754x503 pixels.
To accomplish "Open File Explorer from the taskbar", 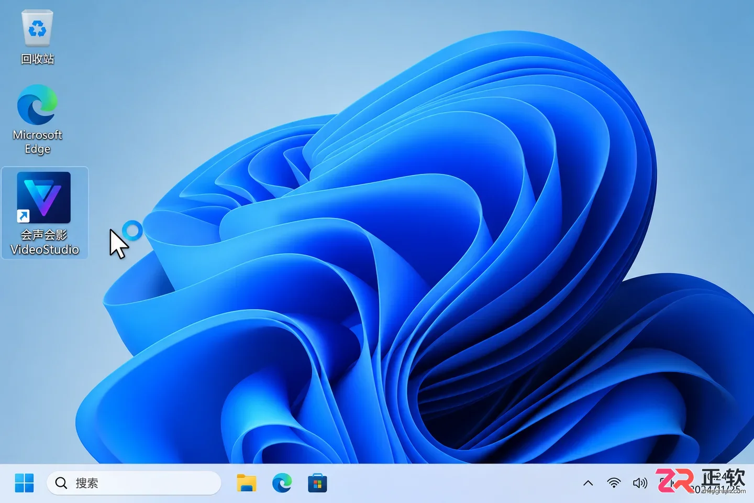I will click(x=246, y=483).
